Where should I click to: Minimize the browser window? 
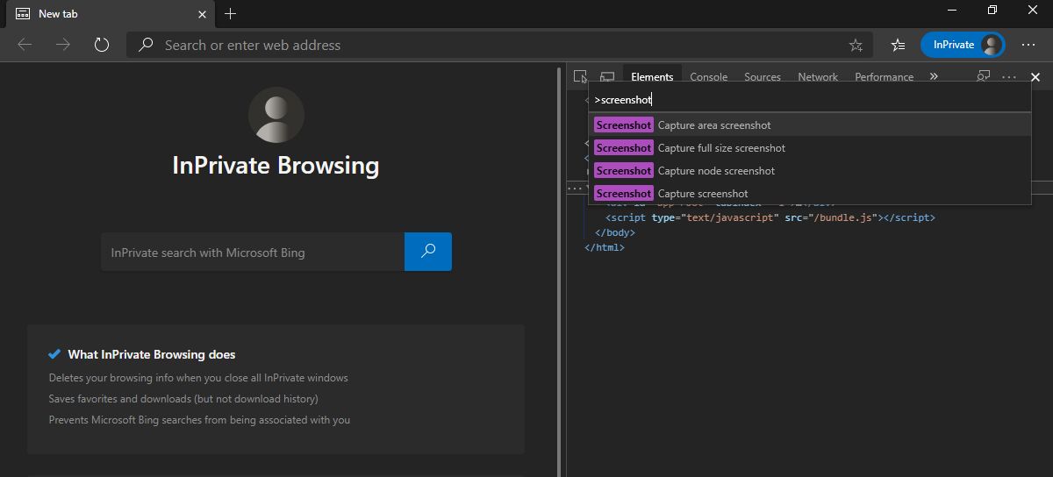(x=952, y=10)
